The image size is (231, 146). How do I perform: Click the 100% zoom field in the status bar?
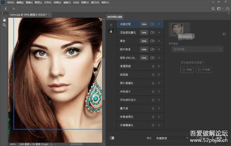(13, 144)
